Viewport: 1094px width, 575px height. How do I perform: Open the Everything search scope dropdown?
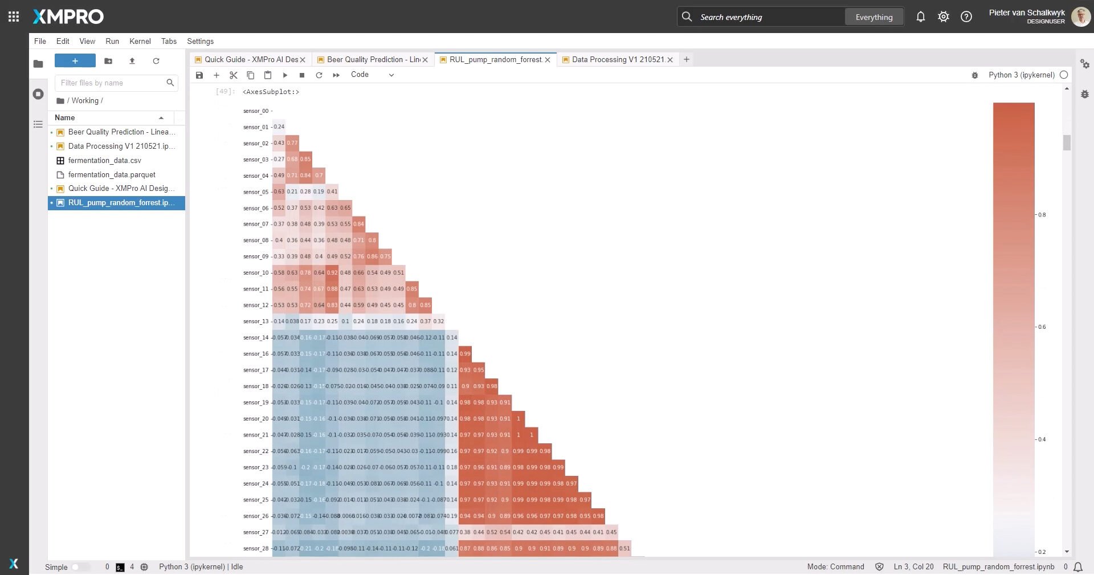[873, 17]
